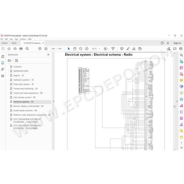Close the Bookmarks panel

48,55
